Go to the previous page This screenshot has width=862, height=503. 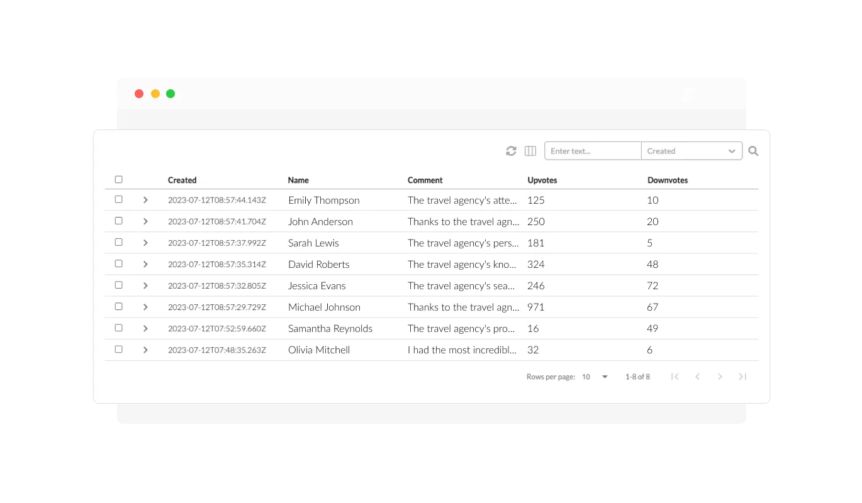click(697, 376)
